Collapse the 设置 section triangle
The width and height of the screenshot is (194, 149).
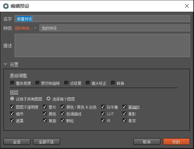(x=6, y=64)
